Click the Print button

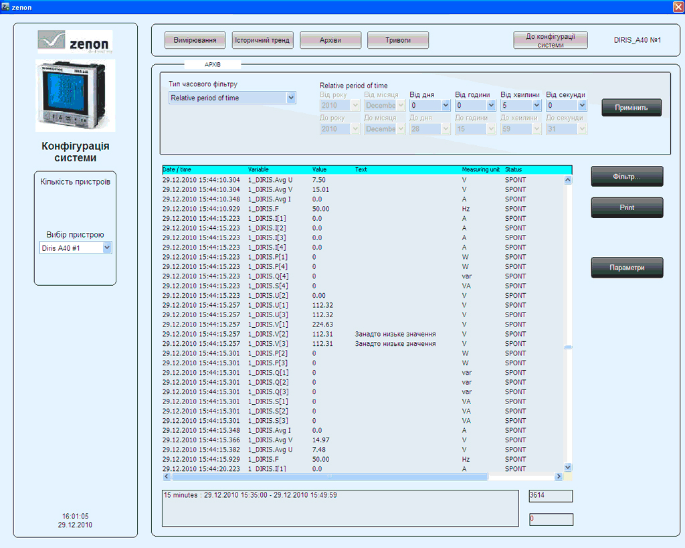click(x=627, y=208)
